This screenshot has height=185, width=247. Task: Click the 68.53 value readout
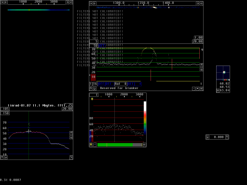(224, 87)
